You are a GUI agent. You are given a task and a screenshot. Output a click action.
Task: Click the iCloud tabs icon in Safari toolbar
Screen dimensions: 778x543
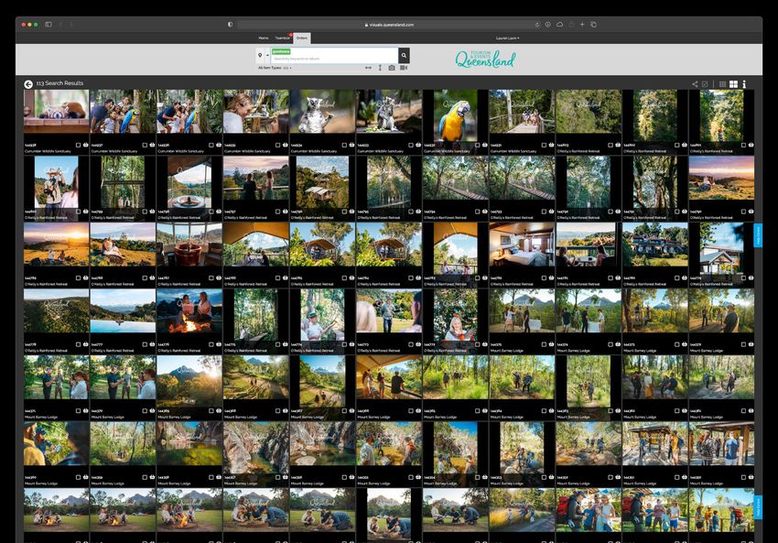[559, 25]
